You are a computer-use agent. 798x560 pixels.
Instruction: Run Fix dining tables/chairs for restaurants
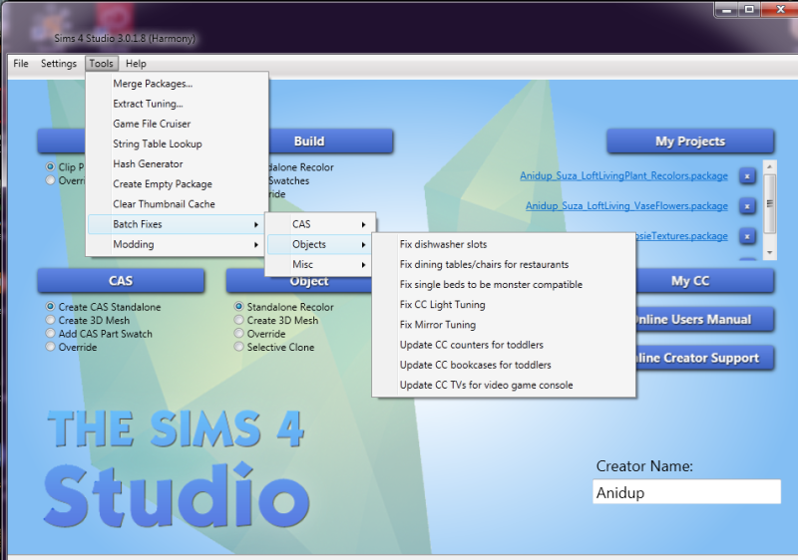click(x=504, y=264)
